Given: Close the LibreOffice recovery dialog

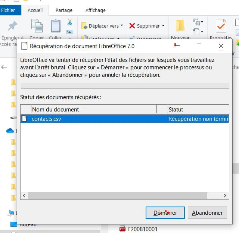Looking at the screenshot, I should tap(221, 46).
